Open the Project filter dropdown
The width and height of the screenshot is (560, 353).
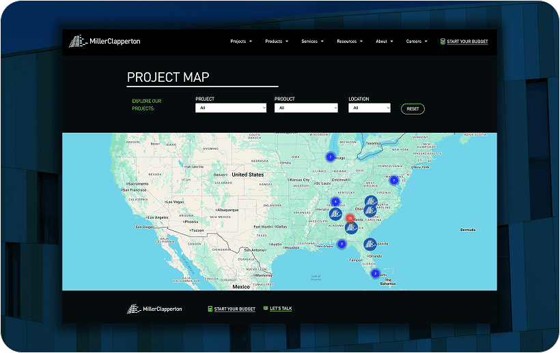coord(231,108)
